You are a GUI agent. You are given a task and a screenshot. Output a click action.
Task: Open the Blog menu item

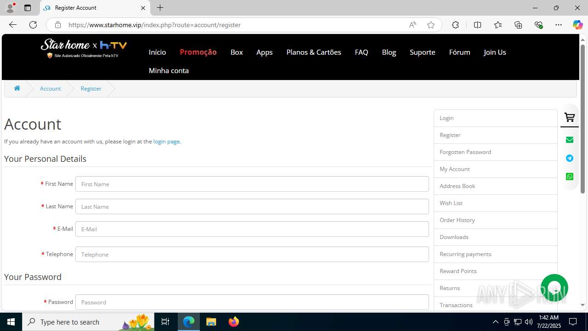[x=389, y=52]
